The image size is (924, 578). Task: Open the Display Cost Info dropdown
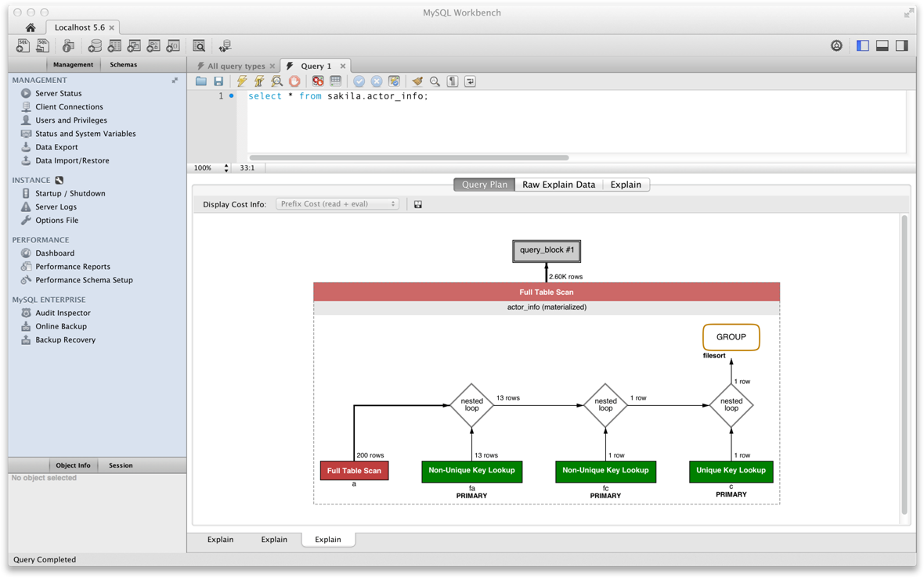337,204
